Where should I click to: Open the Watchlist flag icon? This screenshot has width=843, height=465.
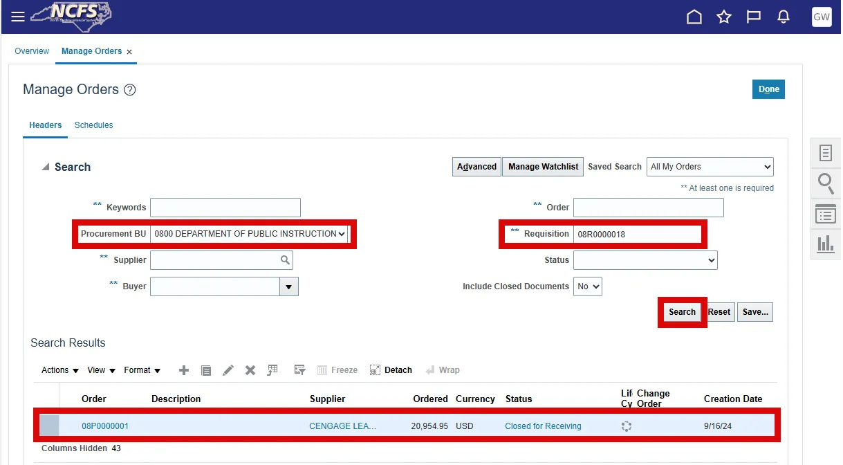click(x=754, y=17)
